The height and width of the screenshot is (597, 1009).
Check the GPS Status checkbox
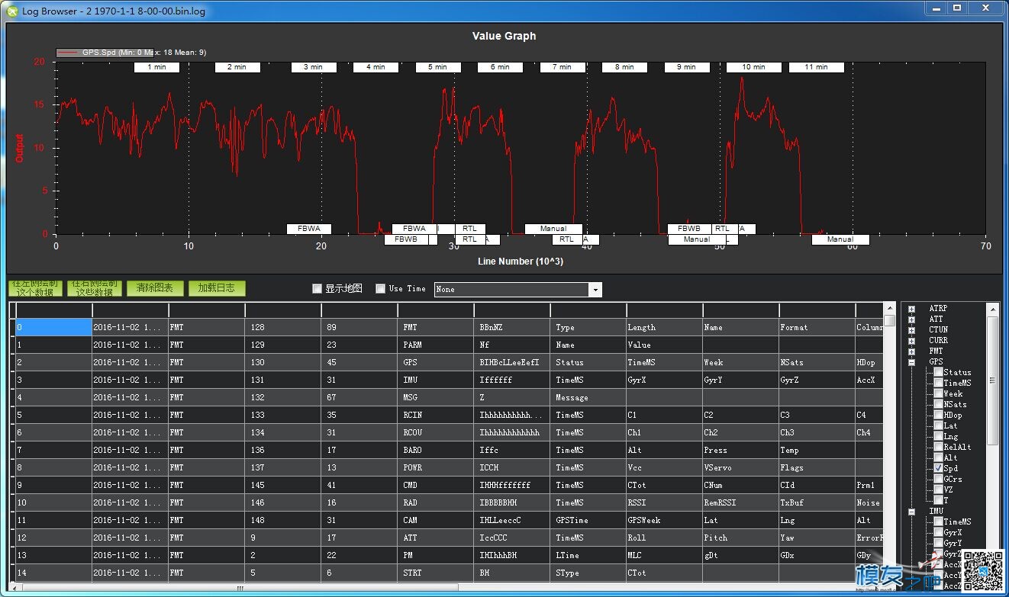[938, 372]
